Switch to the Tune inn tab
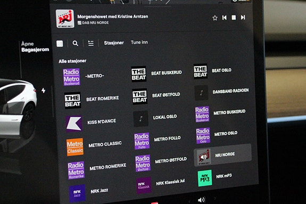 coord(139,42)
